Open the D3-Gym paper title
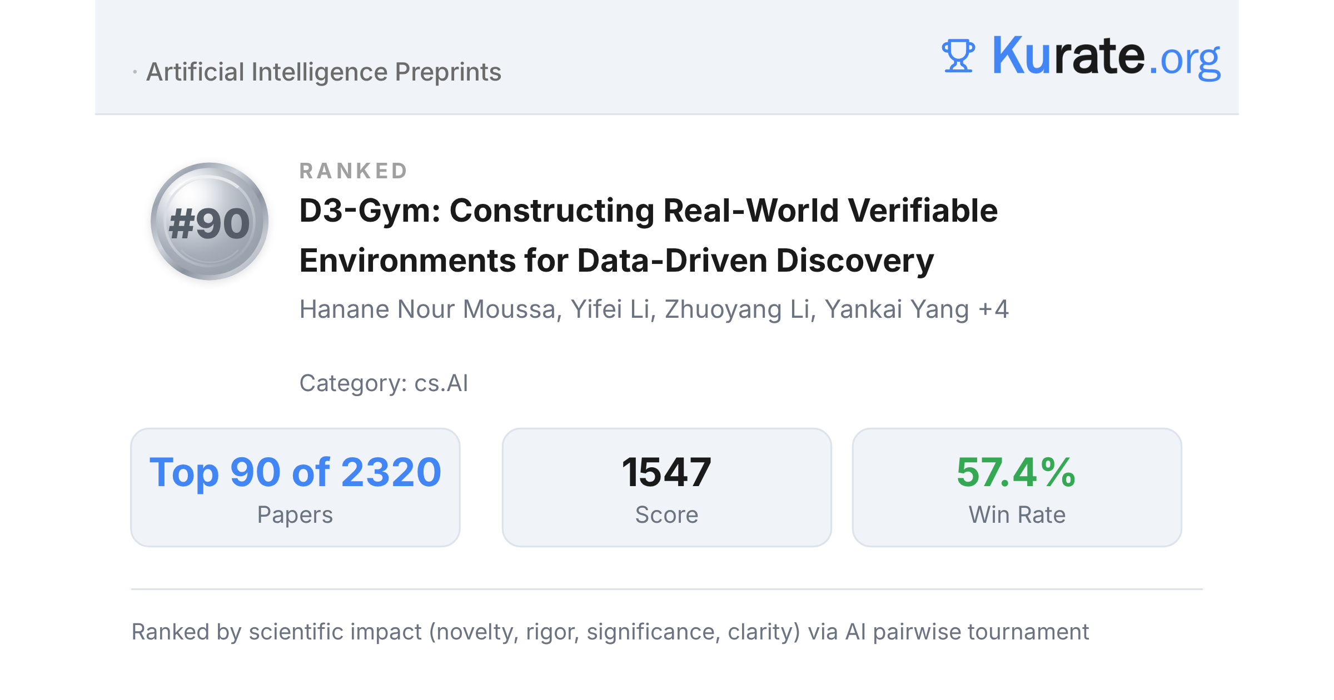 (x=648, y=236)
